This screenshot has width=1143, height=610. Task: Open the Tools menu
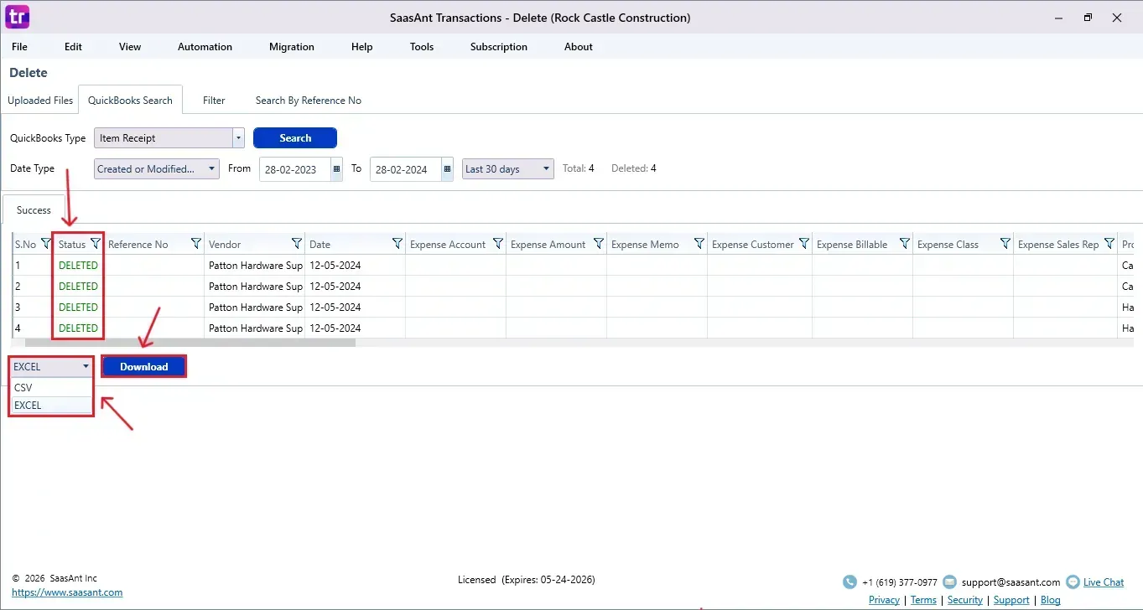[422, 47]
